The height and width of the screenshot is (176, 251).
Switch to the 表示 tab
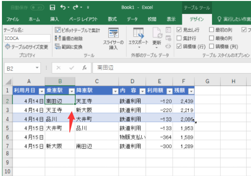point(171,19)
